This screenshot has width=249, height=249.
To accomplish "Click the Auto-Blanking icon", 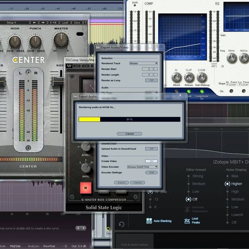I will coord(149,221).
